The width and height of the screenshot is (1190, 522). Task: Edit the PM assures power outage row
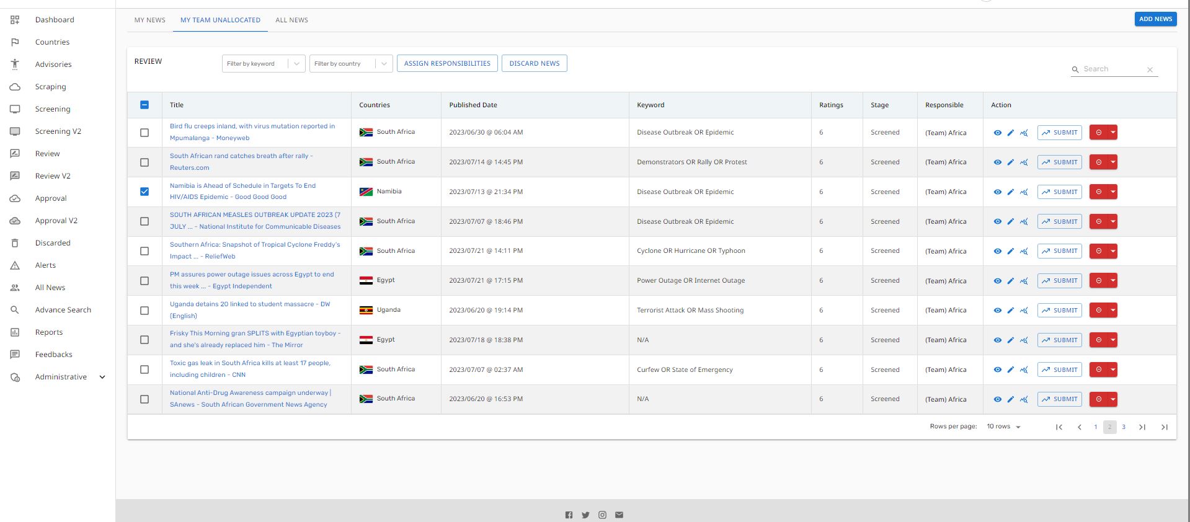click(x=1010, y=281)
